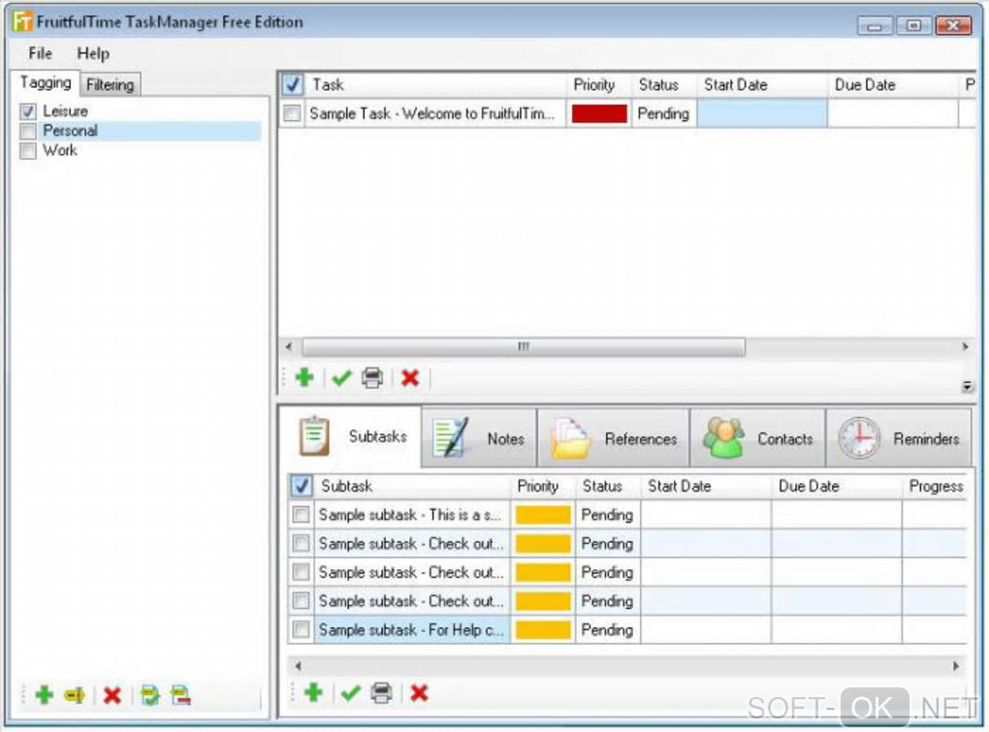Click the Pending status of Sample Task
Viewport: 989px width, 732px height.
(663, 113)
